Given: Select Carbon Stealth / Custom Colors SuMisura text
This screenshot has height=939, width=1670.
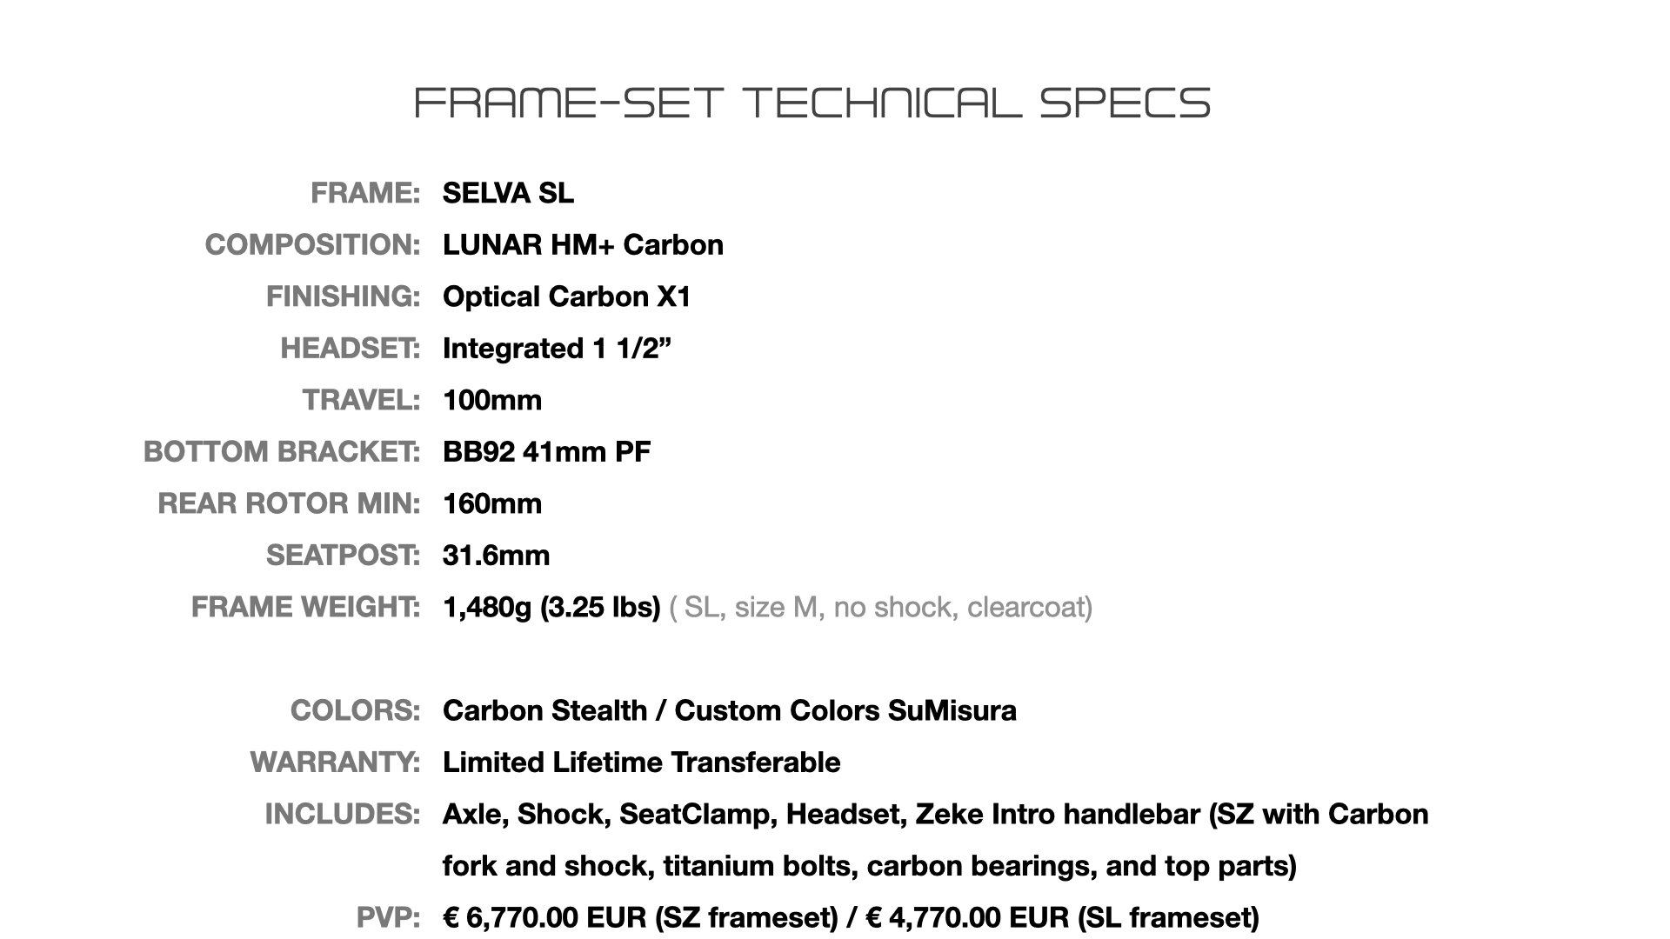Looking at the screenshot, I should 729,710.
